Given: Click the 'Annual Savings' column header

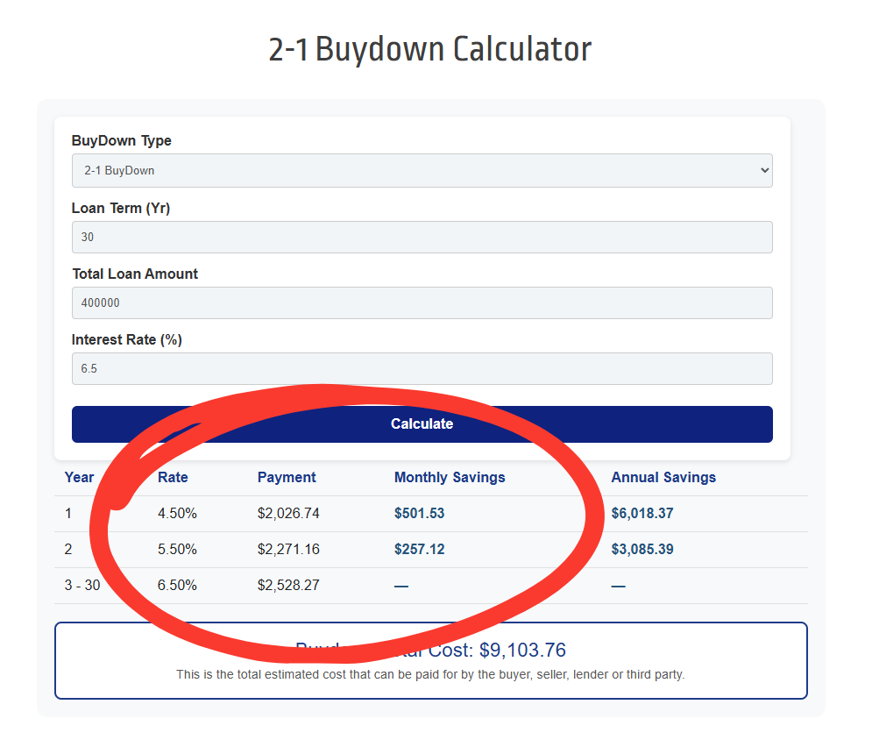Looking at the screenshot, I should click(x=663, y=477).
